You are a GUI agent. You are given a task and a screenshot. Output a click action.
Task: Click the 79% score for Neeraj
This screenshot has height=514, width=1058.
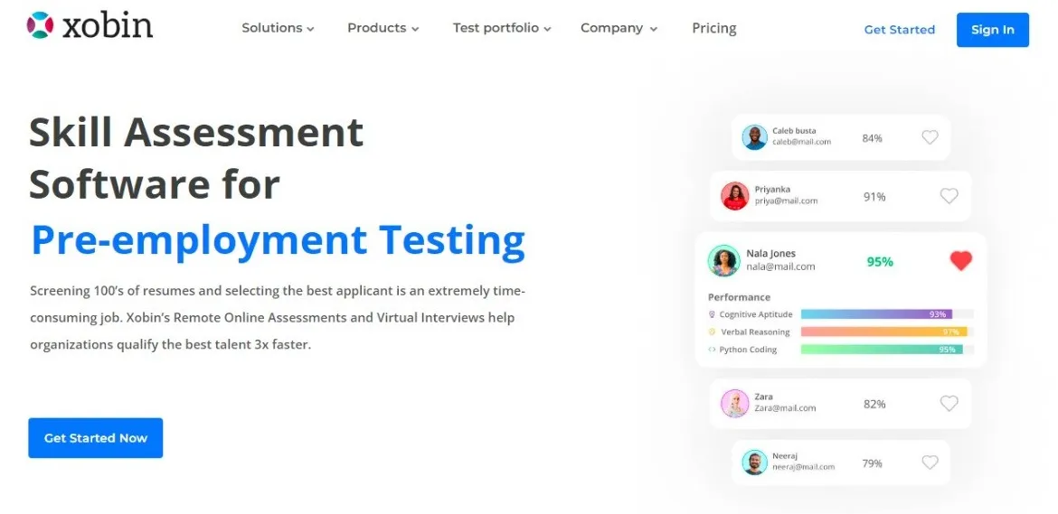coord(872,463)
